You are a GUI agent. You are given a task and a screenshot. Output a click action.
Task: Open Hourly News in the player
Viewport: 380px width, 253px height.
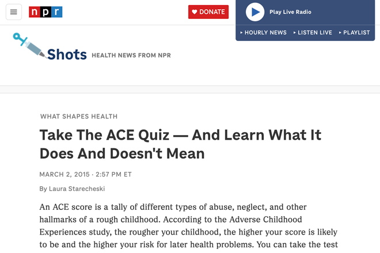265,32
